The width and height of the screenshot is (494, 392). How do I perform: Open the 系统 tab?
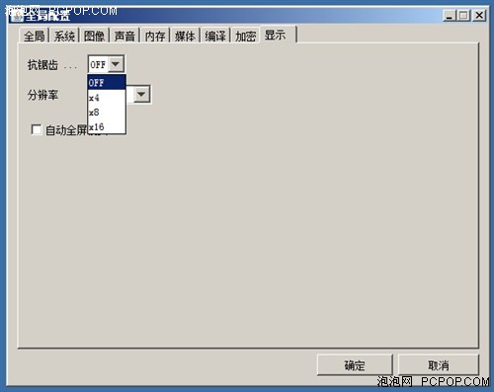click(64, 36)
